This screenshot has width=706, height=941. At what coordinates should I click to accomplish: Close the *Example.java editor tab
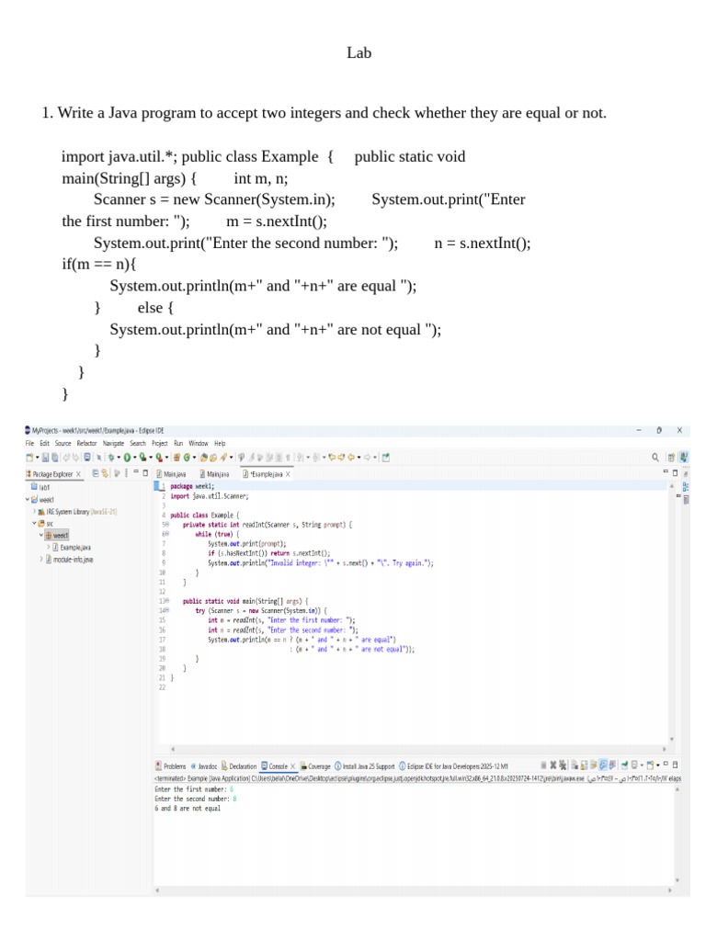pos(288,474)
